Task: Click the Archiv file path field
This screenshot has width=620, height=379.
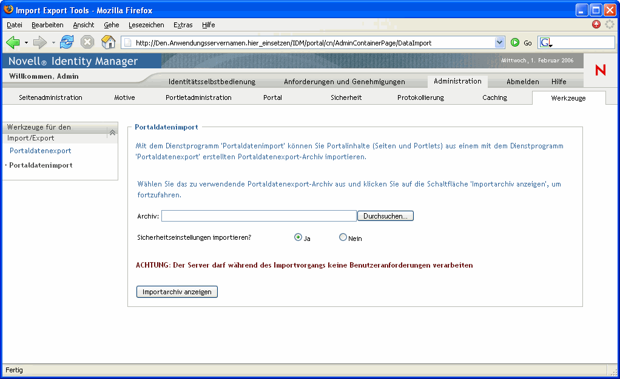Action: point(258,216)
